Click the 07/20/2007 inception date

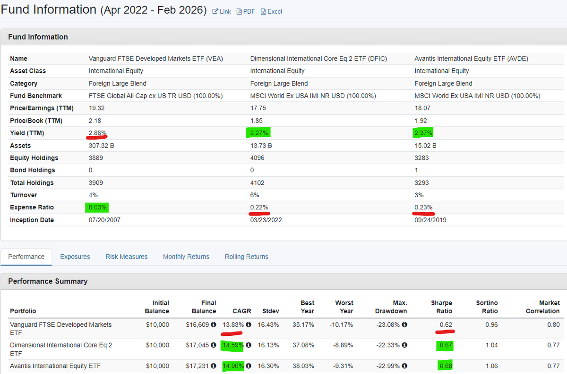click(104, 220)
